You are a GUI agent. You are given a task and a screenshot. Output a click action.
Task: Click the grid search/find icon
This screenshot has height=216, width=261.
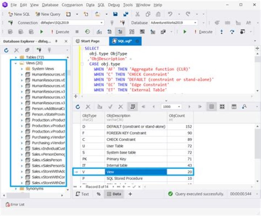click(x=244, y=107)
